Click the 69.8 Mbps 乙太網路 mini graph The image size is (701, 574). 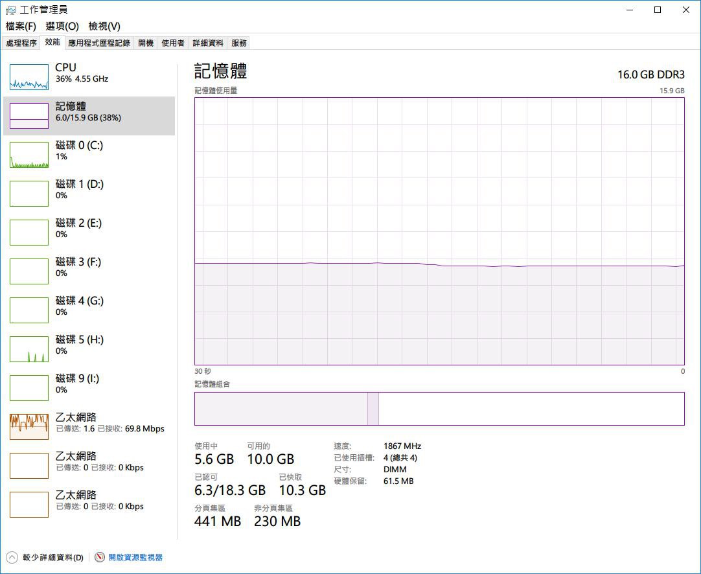click(29, 427)
